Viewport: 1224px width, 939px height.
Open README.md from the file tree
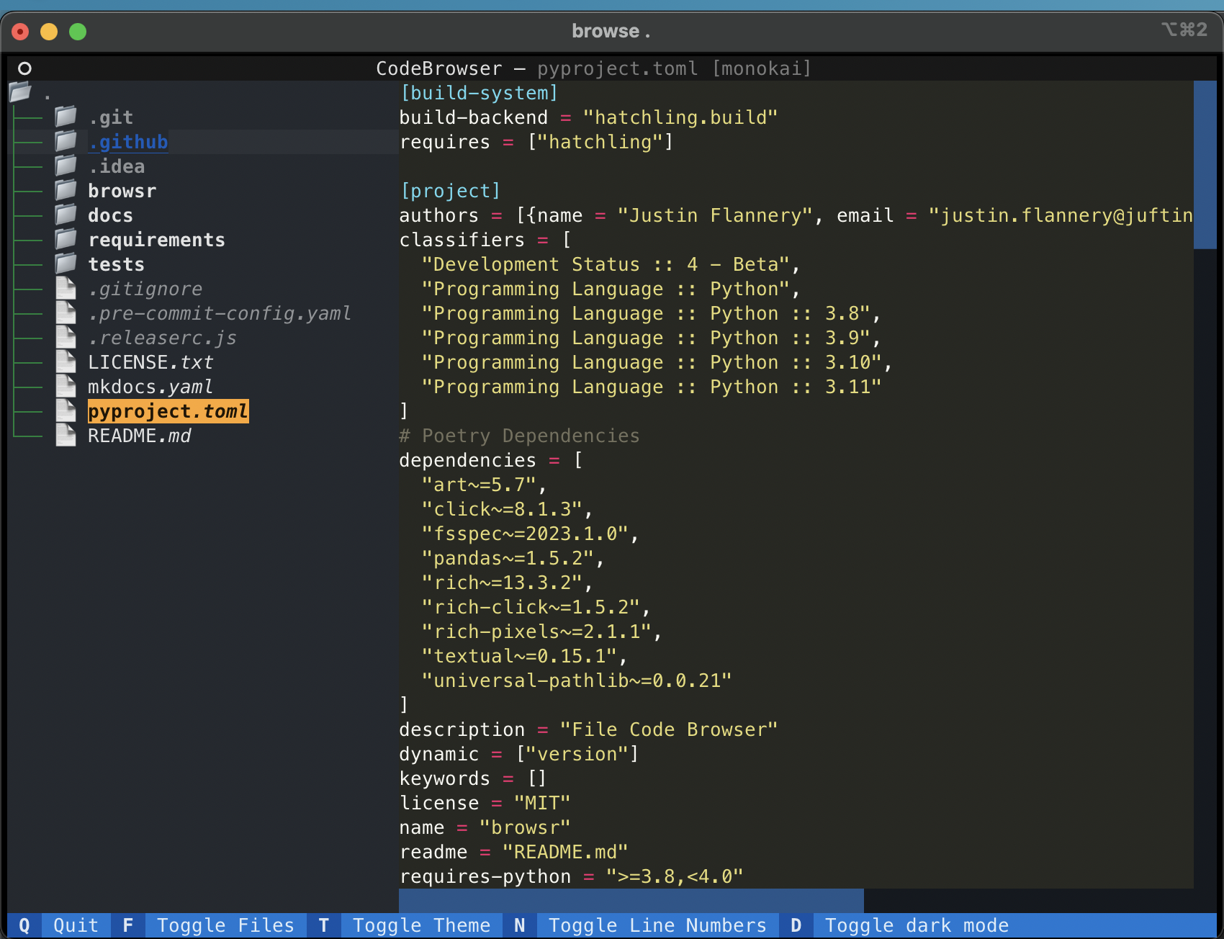pos(140,436)
